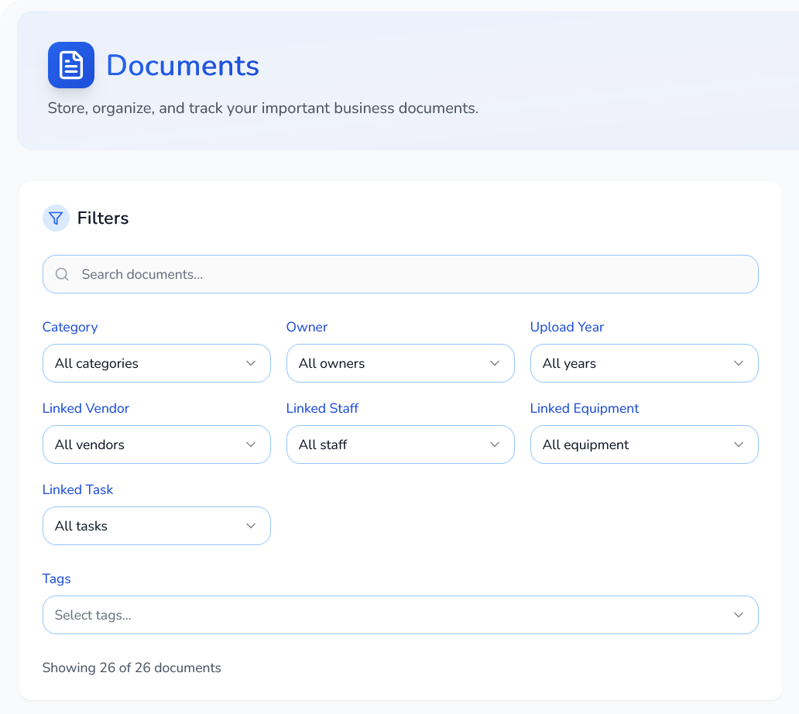This screenshot has height=714, width=799.
Task: Open the All staff dropdown
Action: (x=400, y=445)
